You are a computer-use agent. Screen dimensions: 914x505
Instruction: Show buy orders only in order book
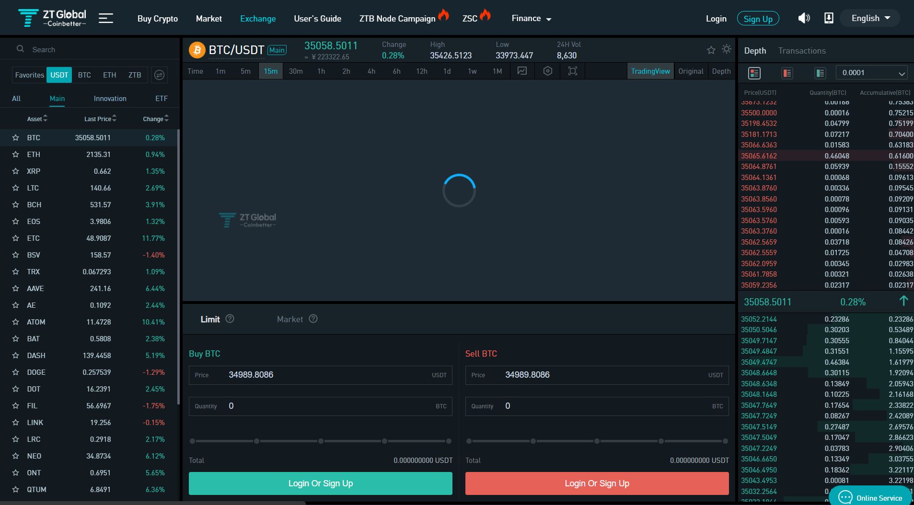pos(820,73)
